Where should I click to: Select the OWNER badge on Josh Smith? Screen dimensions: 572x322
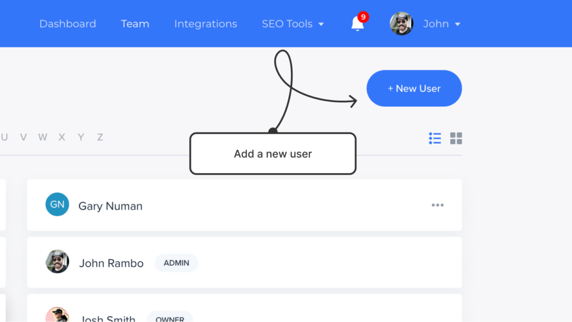169,319
